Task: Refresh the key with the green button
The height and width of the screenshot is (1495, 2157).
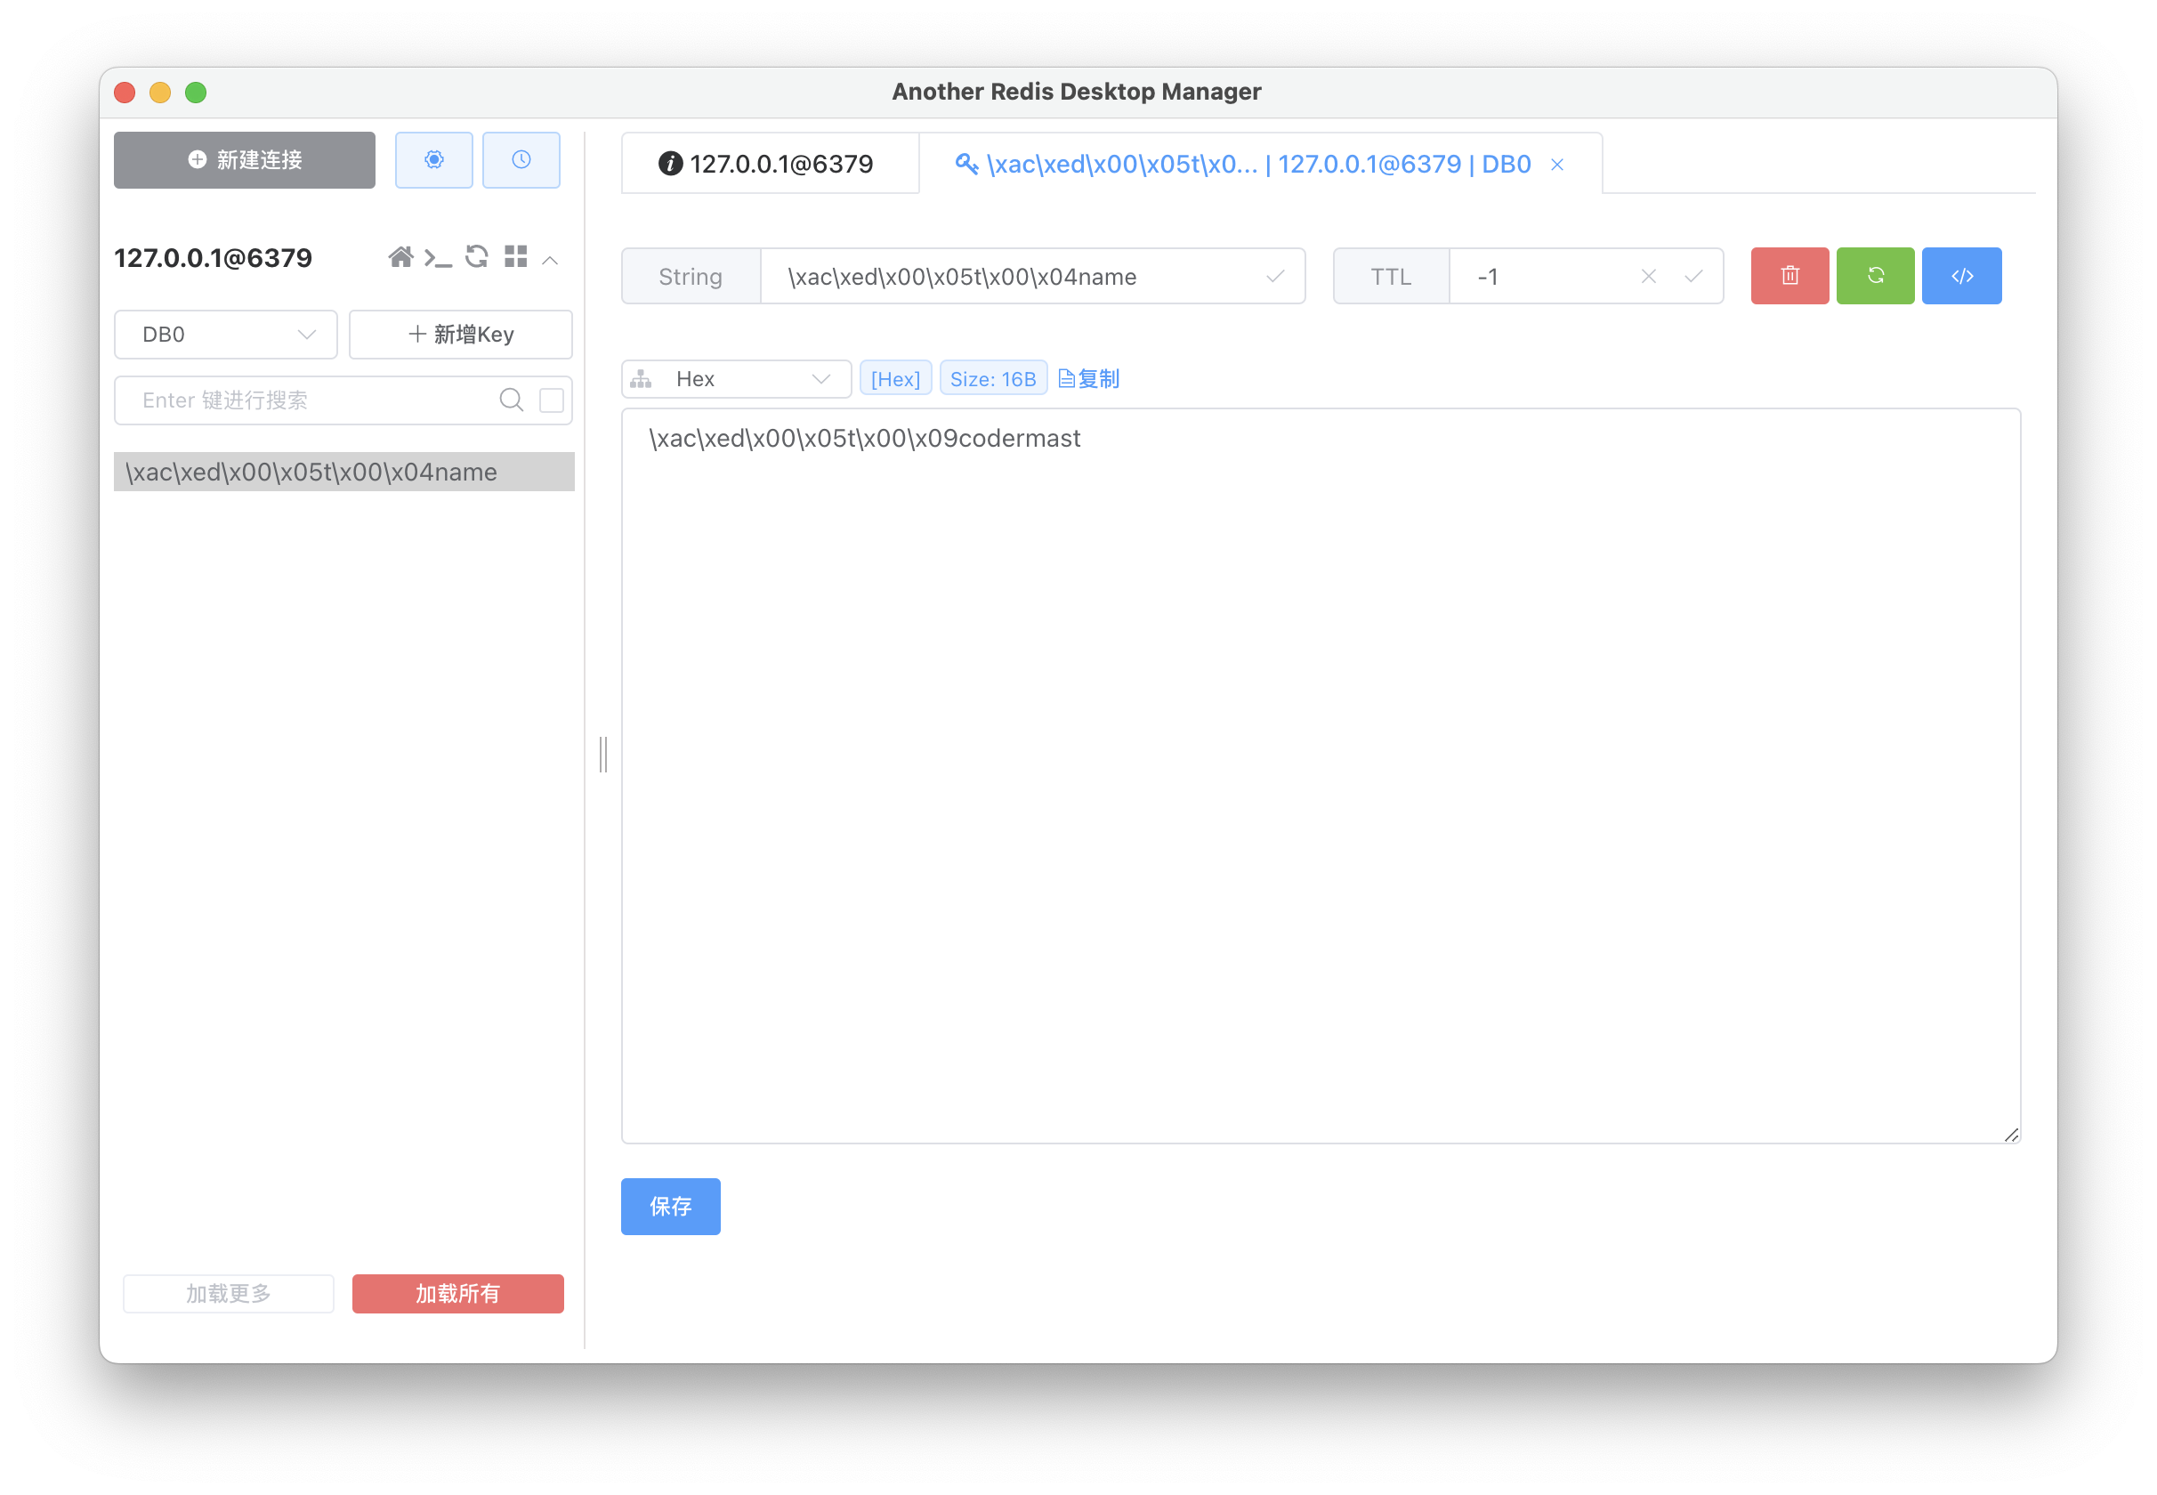Action: click(x=1875, y=277)
